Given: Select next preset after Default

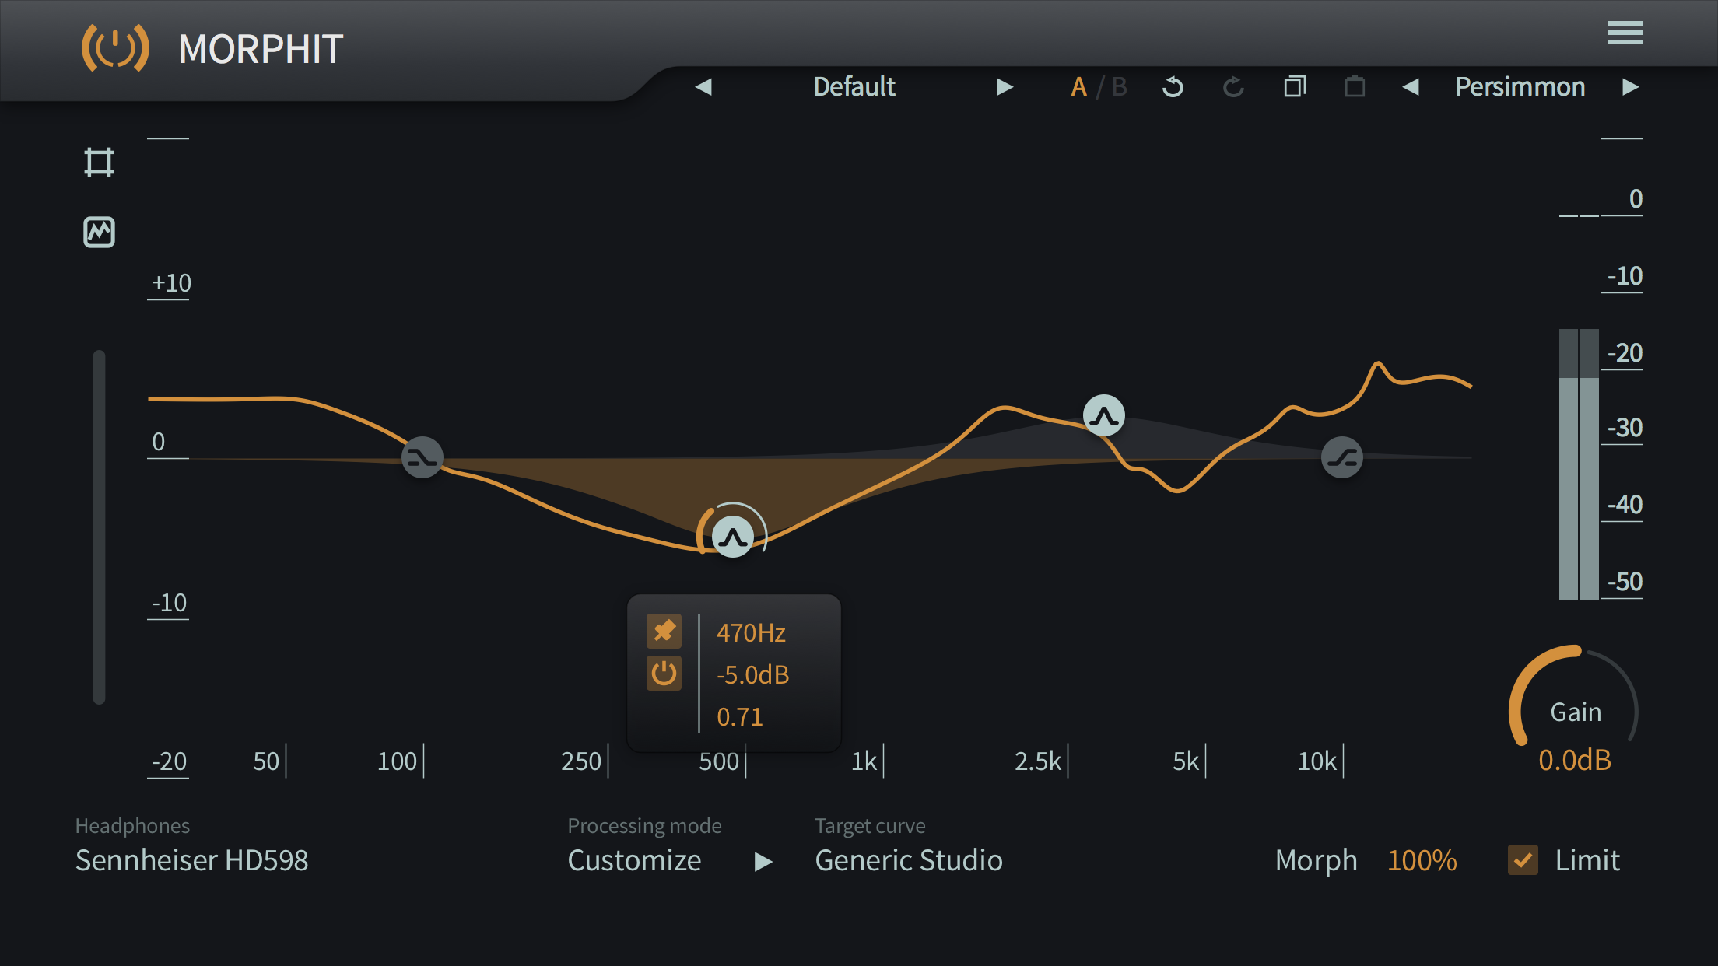Looking at the screenshot, I should point(1005,87).
